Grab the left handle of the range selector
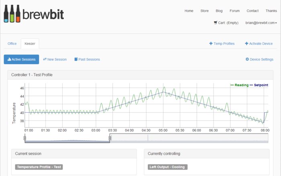This screenshot has width=281, height=176. [25, 138]
